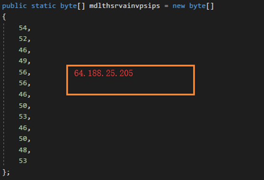Click the empty brackets after first byte
The height and width of the screenshot is (180, 264).
(x=81, y=6)
